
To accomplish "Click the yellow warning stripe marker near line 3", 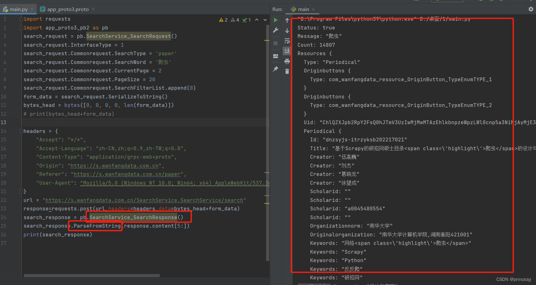I will click(x=267, y=40).
